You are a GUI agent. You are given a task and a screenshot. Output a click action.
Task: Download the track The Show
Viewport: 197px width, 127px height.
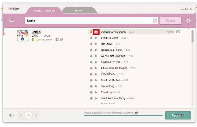tap(91, 44)
